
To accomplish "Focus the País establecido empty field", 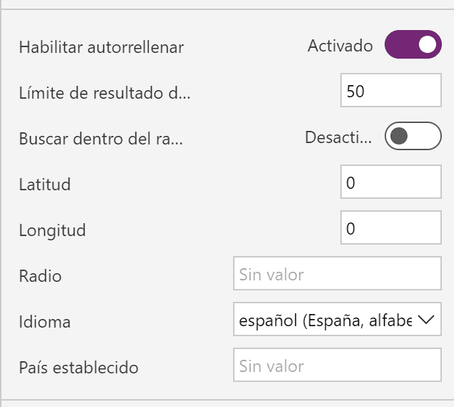I will coord(337,365).
